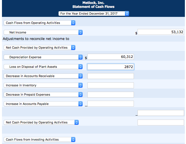186x144 pixels.
Task: Open Cash Flows from Investing Activities dropdown
Action: coord(39,139)
